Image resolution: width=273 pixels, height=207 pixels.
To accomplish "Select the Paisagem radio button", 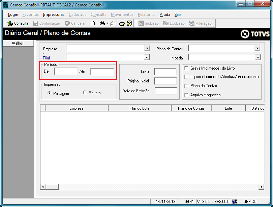I will pyautogui.click(x=49, y=93).
